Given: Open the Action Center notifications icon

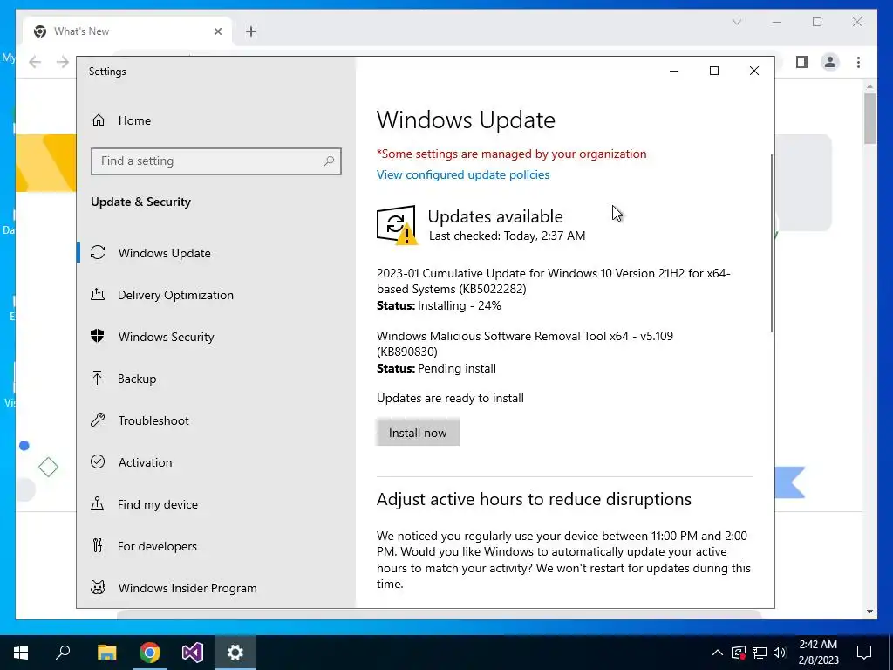Looking at the screenshot, I should [x=864, y=653].
